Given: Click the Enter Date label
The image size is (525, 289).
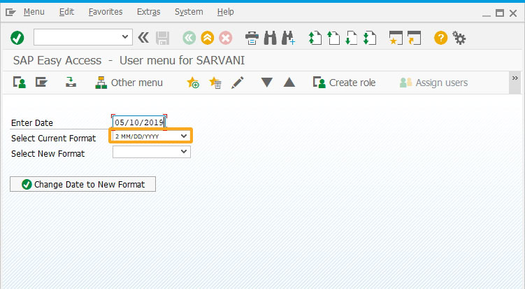Looking at the screenshot, I should [32, 123].
